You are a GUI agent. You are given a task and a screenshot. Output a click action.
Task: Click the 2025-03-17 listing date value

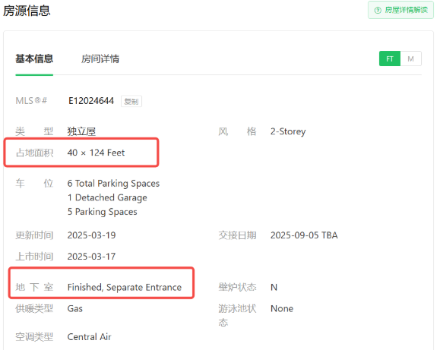tap(91, 257)
